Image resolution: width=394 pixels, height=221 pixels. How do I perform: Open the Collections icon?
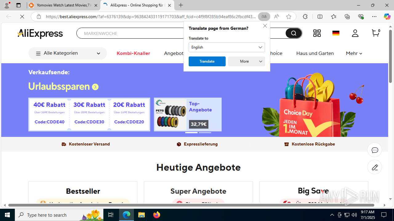coord(347,17)
